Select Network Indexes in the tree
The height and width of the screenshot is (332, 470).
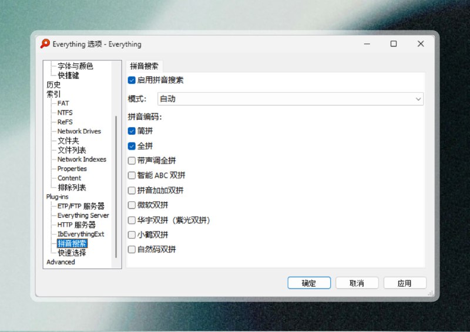(x=82, y=160)
